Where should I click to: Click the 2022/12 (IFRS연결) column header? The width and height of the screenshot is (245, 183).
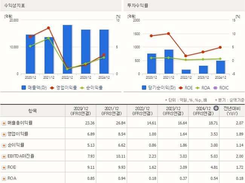[142, 111]
